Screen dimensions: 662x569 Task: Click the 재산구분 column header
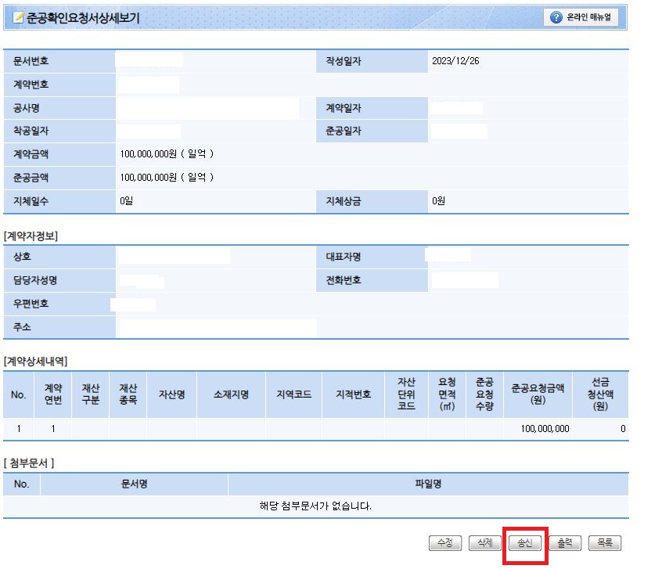(90, 394)
